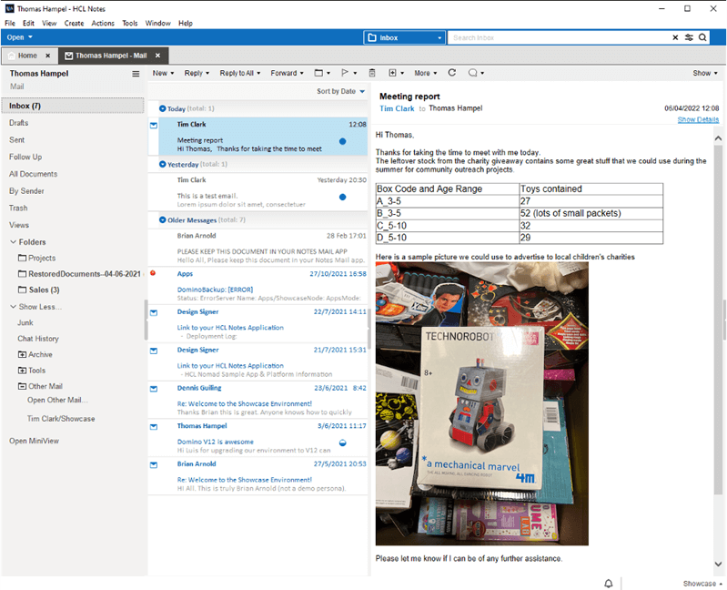Open the flag for follow-up icon

(347, 73)
